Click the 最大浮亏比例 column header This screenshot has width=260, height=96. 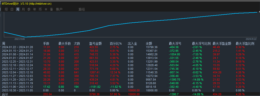201,44
